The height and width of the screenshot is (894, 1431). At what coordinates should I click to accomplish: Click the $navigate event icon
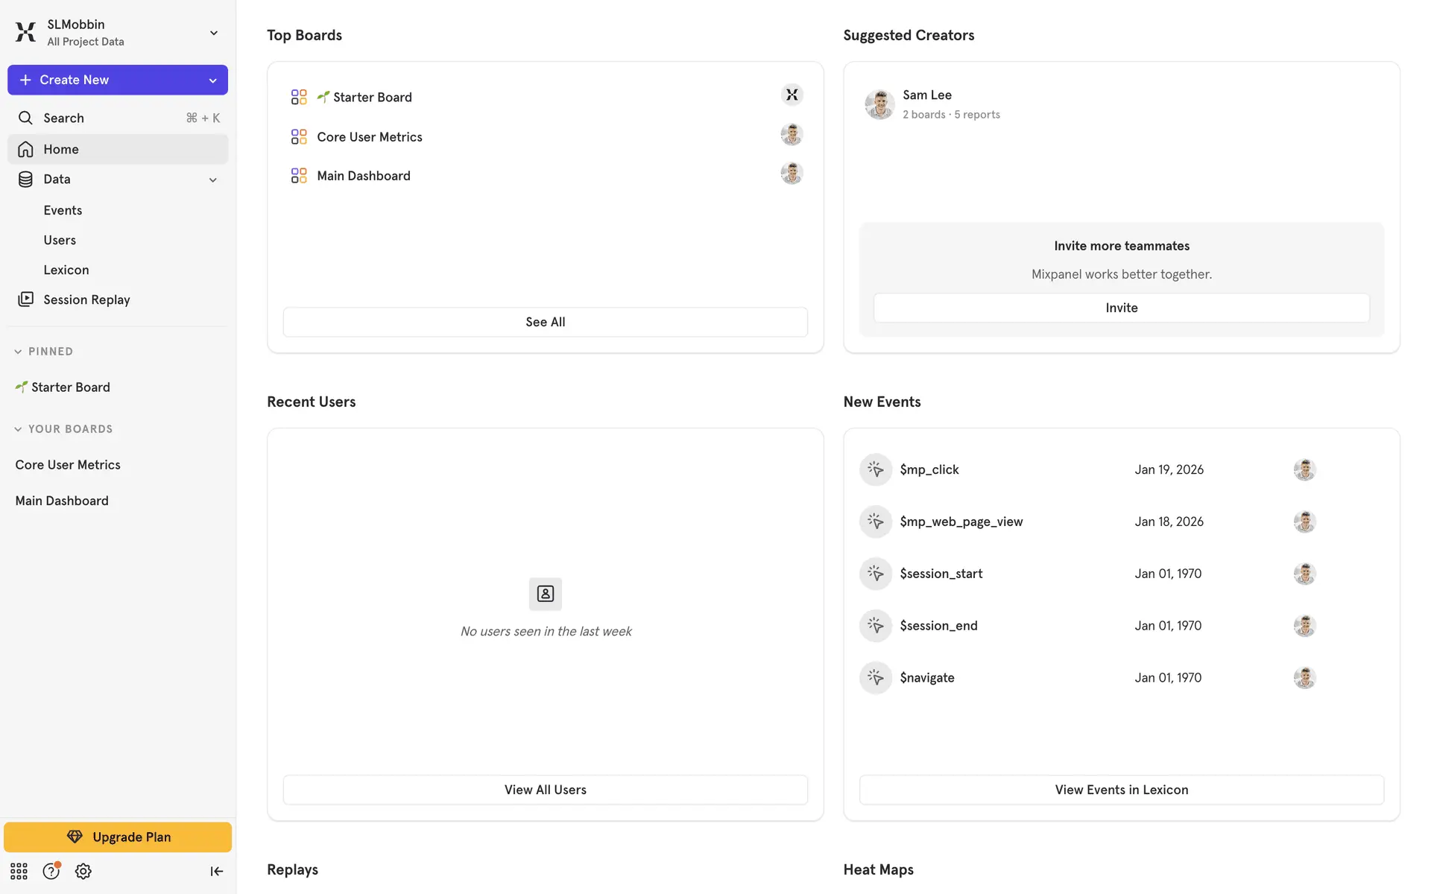click(875, 678)
